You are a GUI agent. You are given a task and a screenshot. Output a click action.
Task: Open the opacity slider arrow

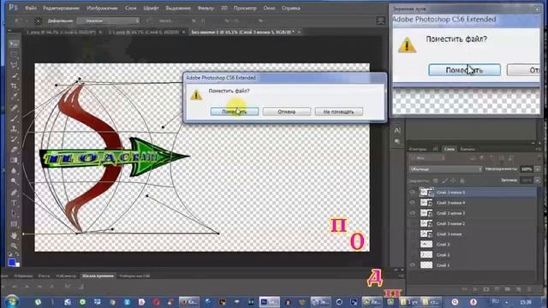pos(538,169)
